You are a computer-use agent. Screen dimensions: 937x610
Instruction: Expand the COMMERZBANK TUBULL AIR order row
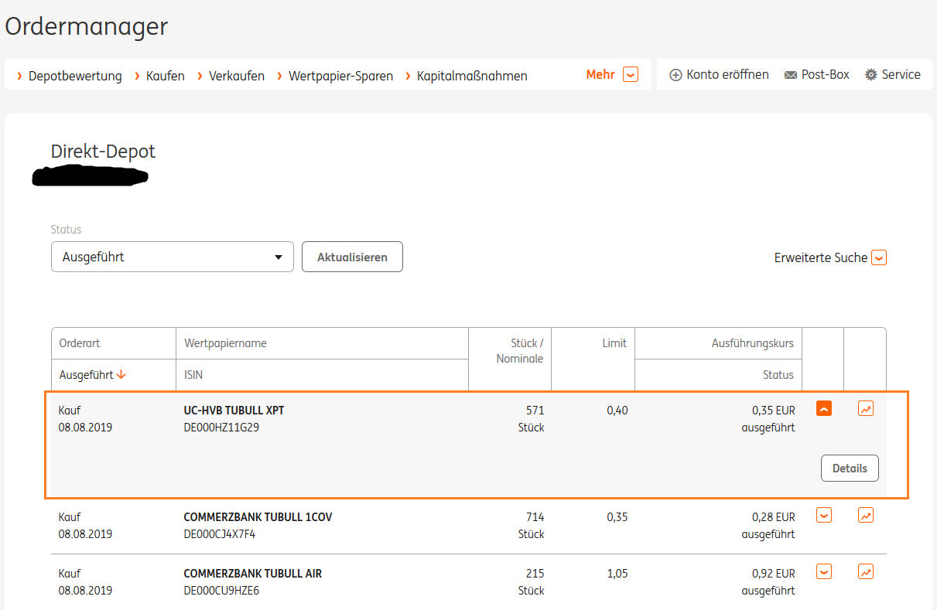click(824, 572)
